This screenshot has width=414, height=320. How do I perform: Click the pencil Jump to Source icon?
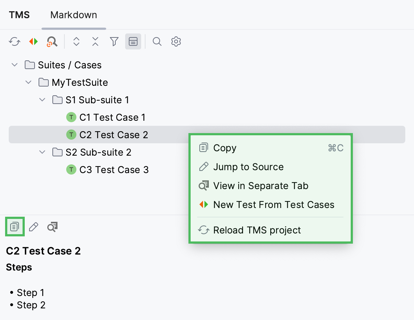tap(33, 227)
